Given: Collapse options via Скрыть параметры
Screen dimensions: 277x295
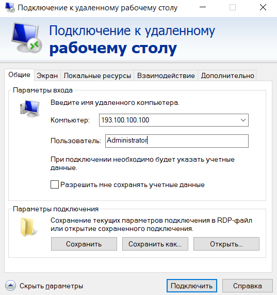Looking at the screenshot, I should (x=51, y=286).
